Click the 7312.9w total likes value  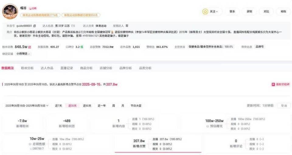(108, 47)
